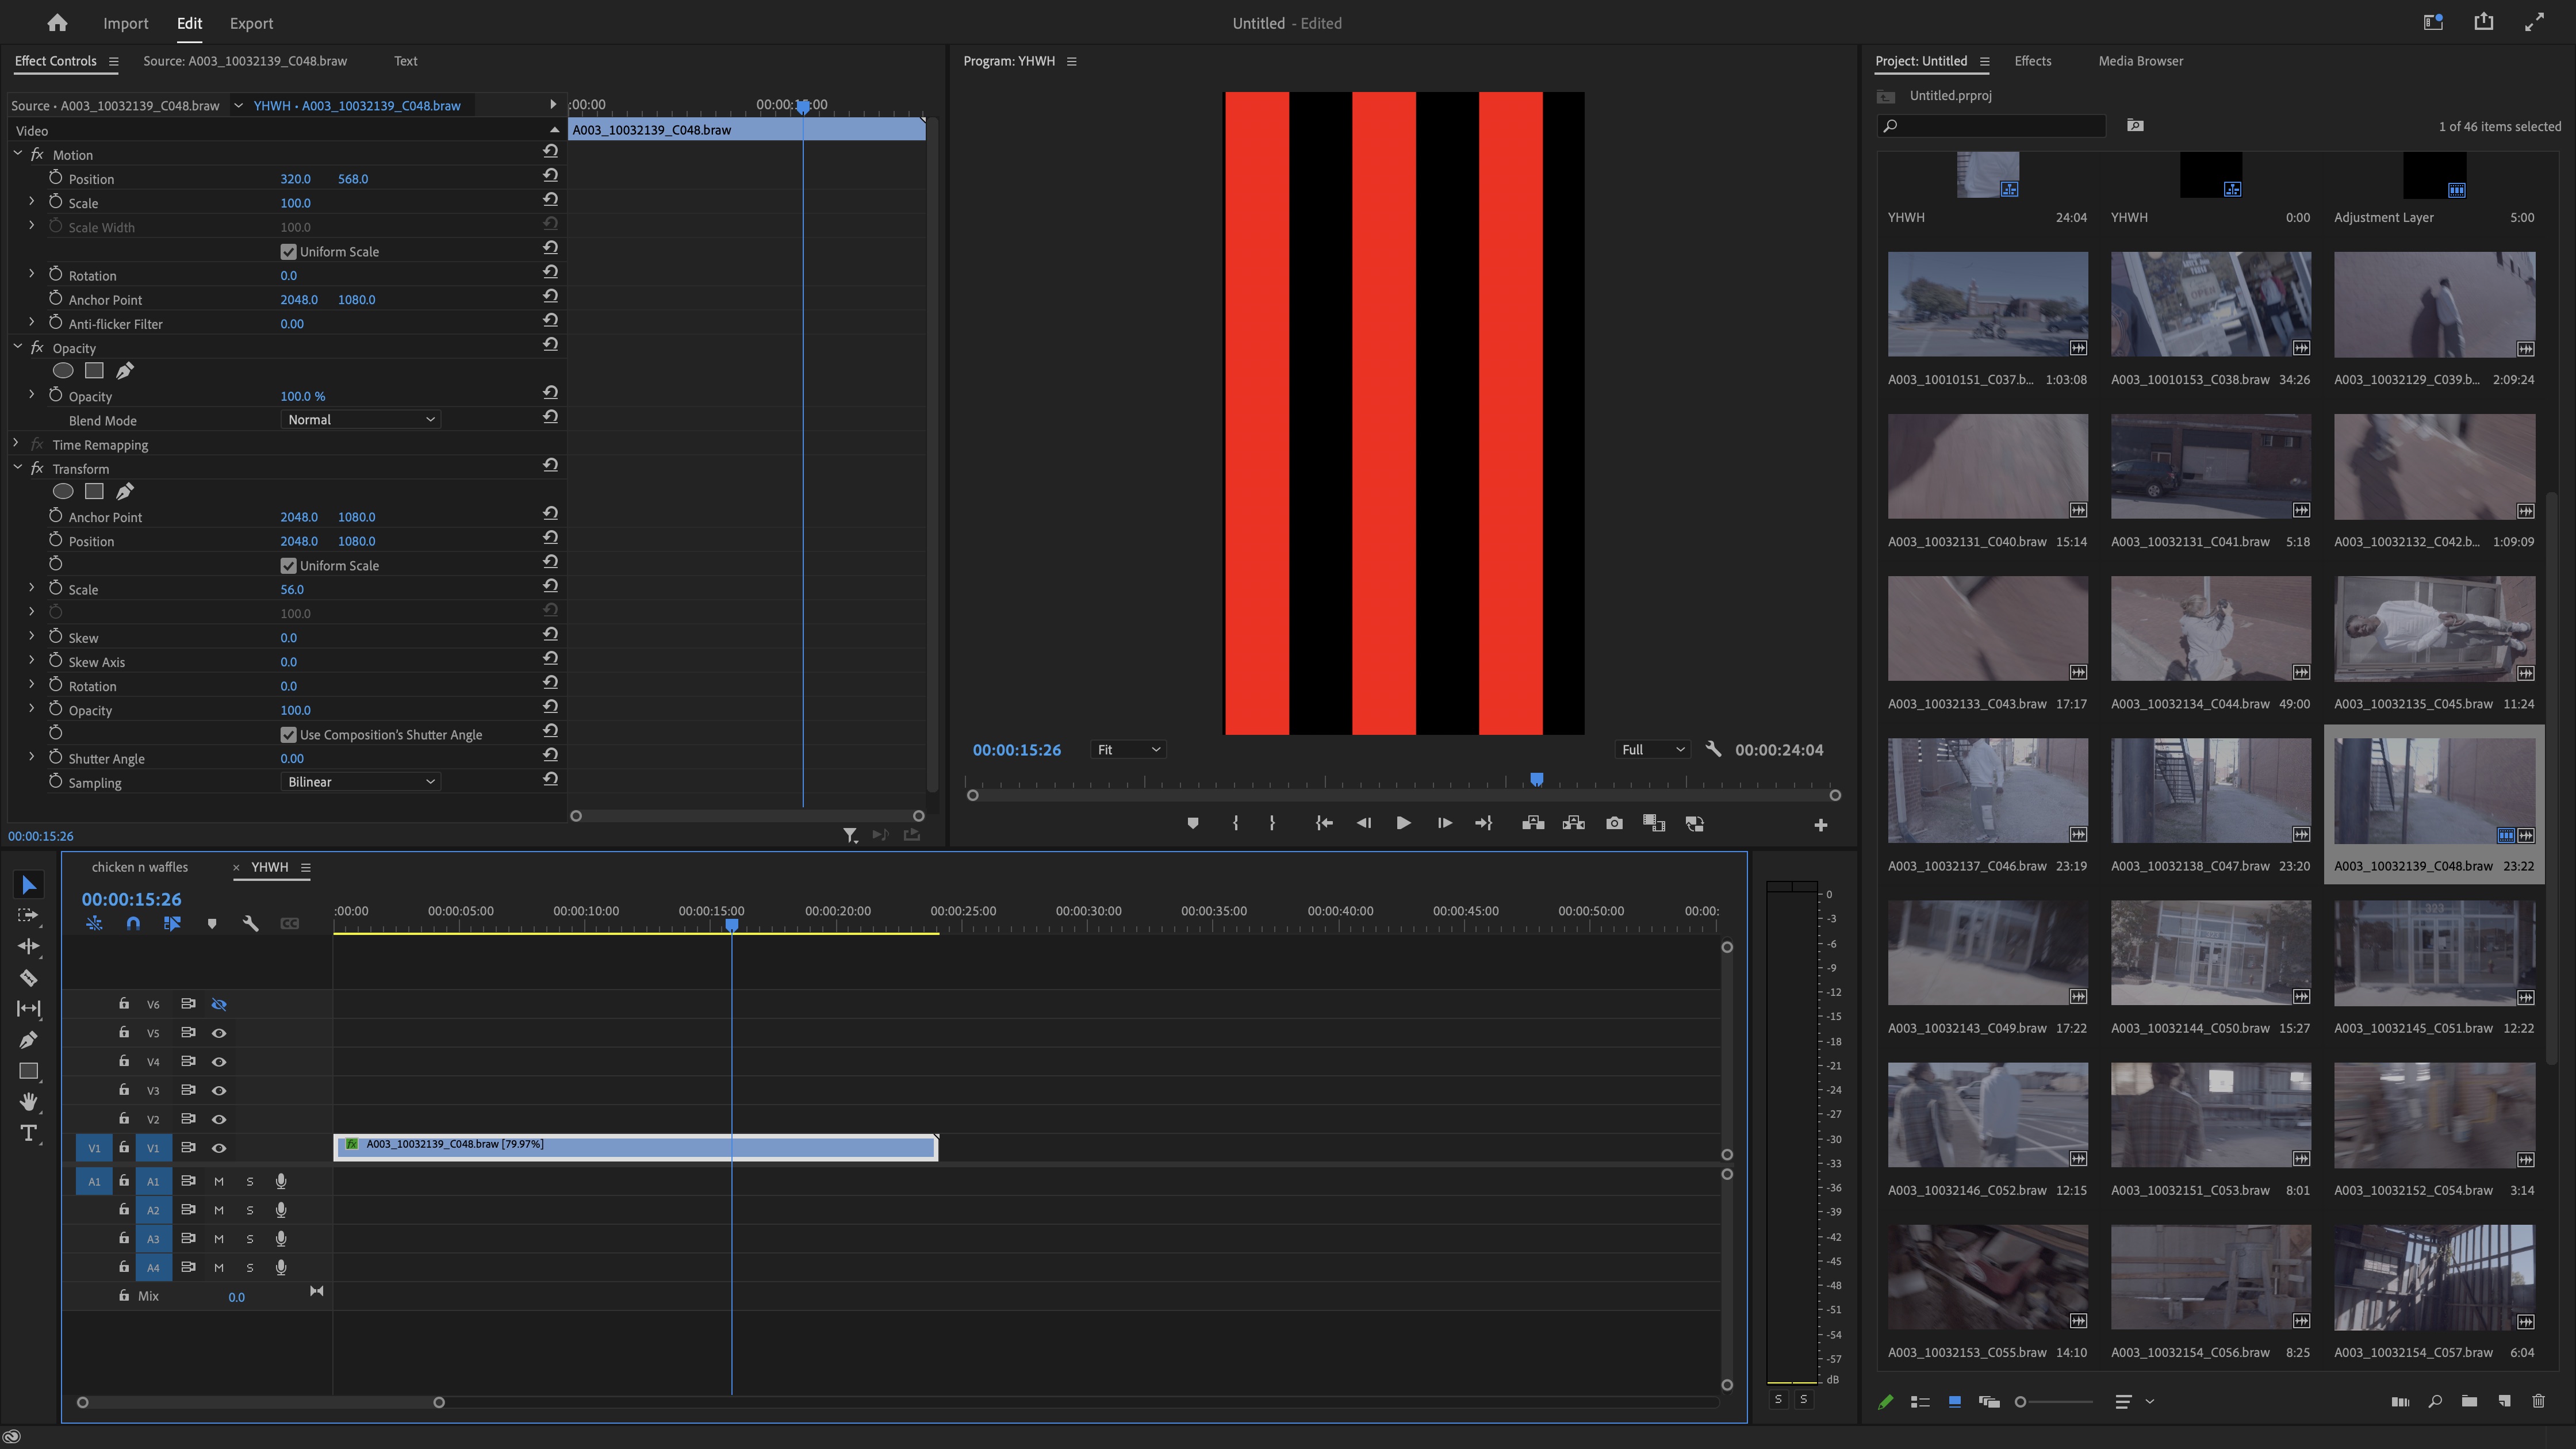
Task: Open Blend Mode dropdown set to Normal
Action: [x=360, y=420]
